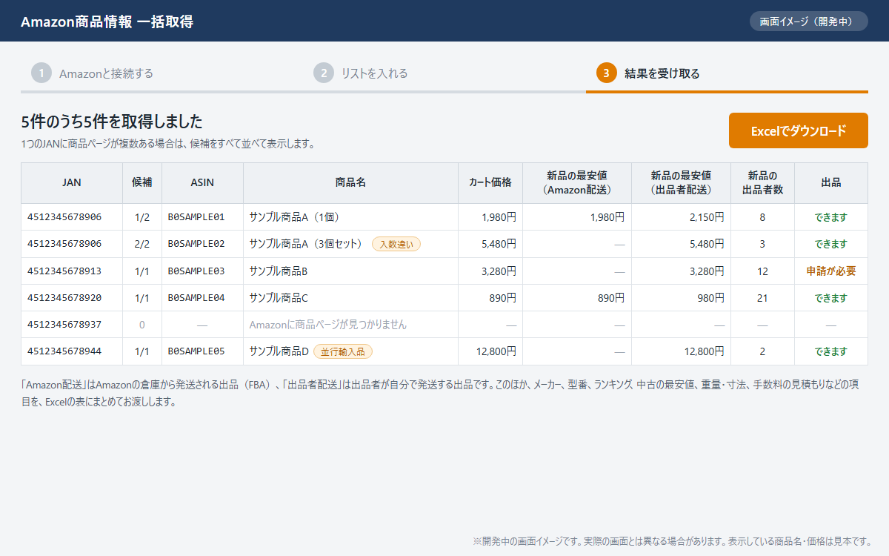
Task: Click the 候補 column header
Action: coord(142,182)
